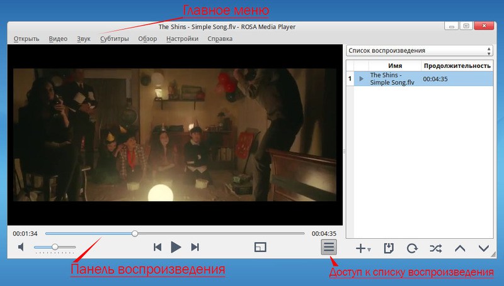The height and width of the screenshot is (286, 504).
Task: Move selected track down in playlist
Action: pos(484,248)
